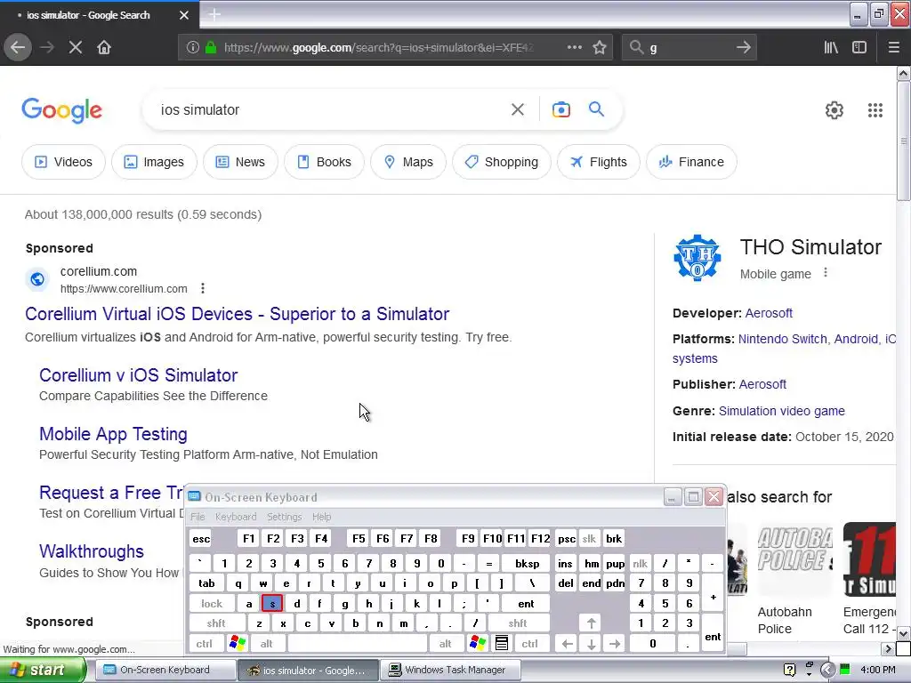Open new tab with plus button
The image size is (911, 683).
(x=214, y=14)
